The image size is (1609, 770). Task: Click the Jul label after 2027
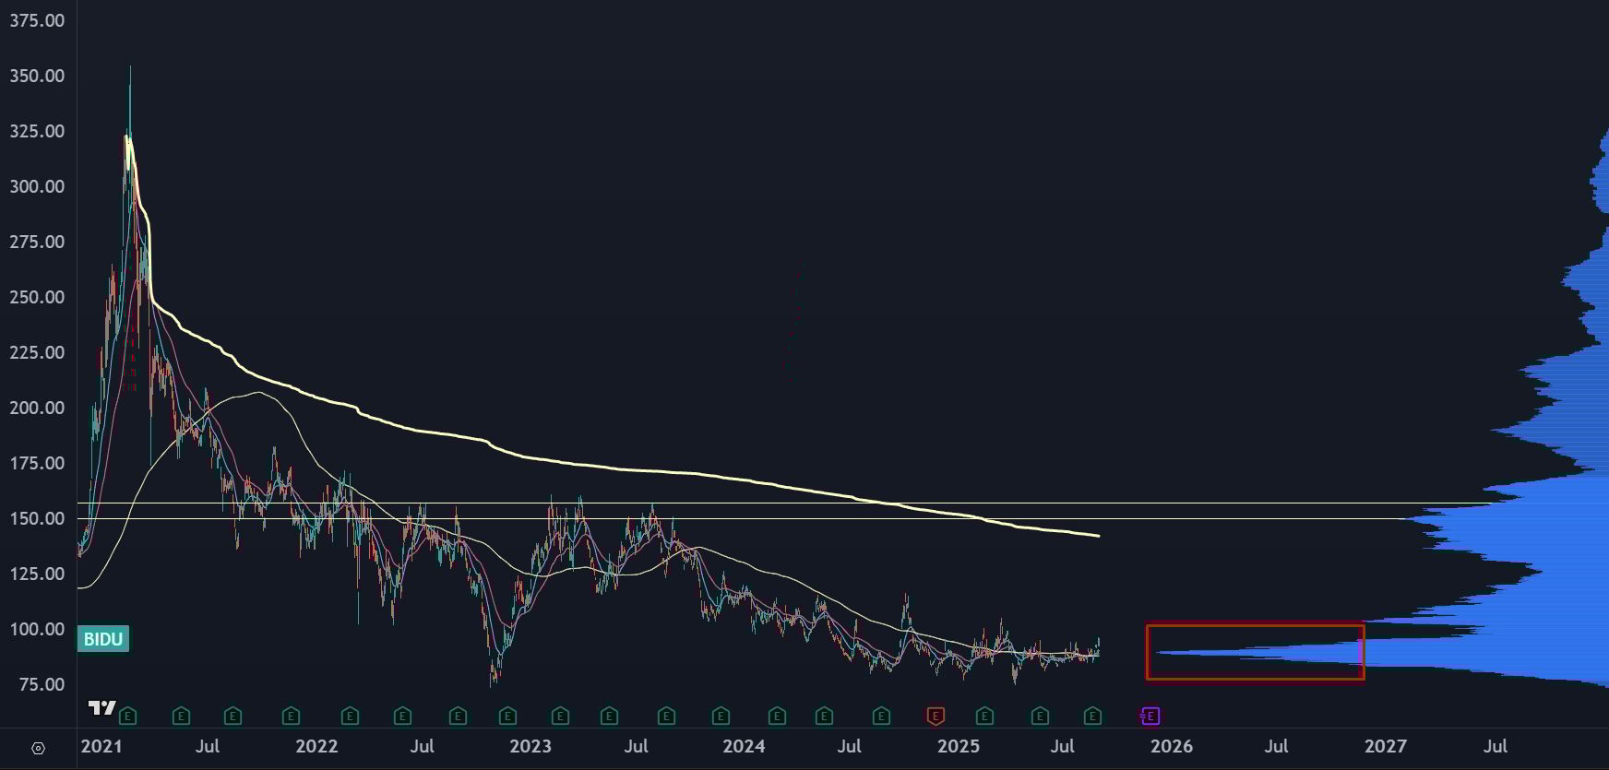tap(1496, 746)
